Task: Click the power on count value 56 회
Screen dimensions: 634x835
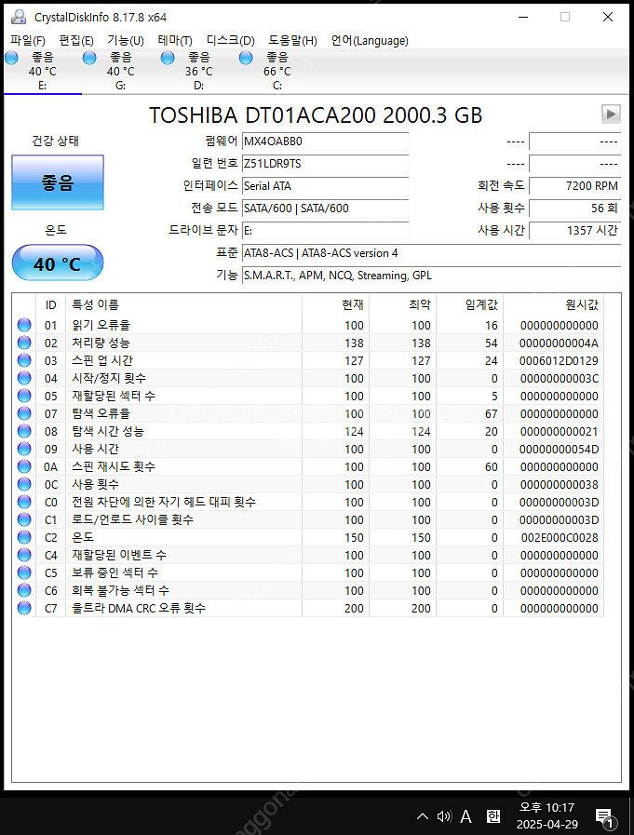Action: pyautogui.click(x=574, y=209)
